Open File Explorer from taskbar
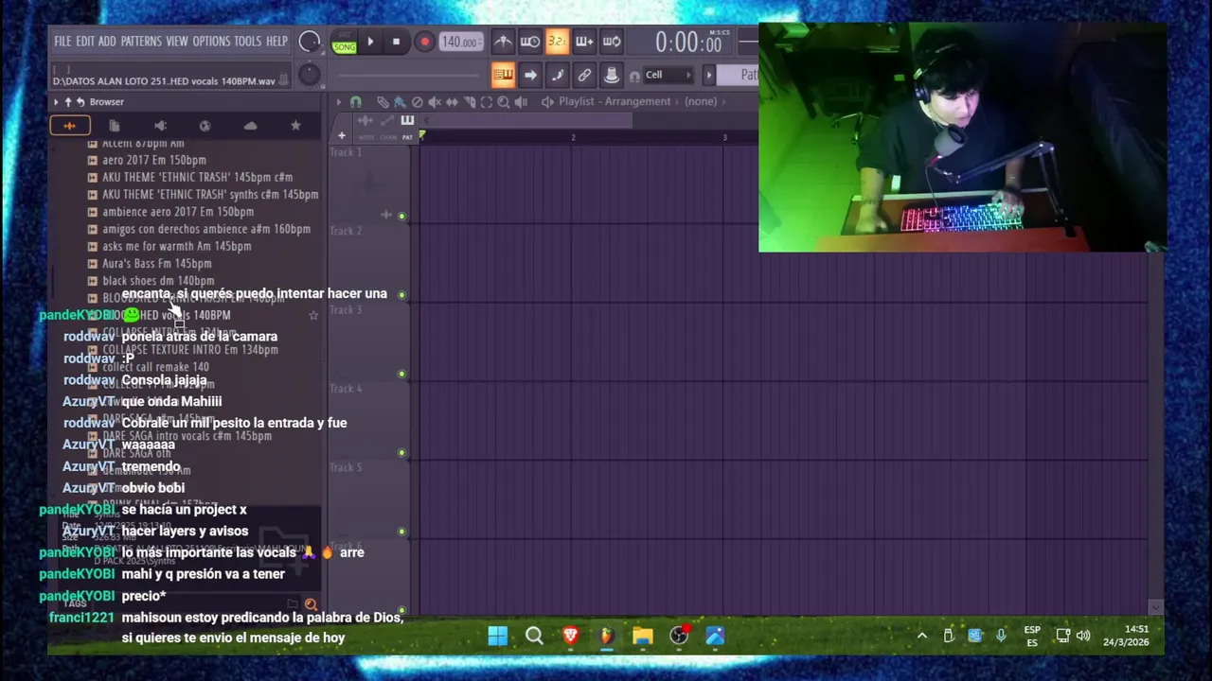The width and height of the screenshot is (1212, 681). click(643, 636)
